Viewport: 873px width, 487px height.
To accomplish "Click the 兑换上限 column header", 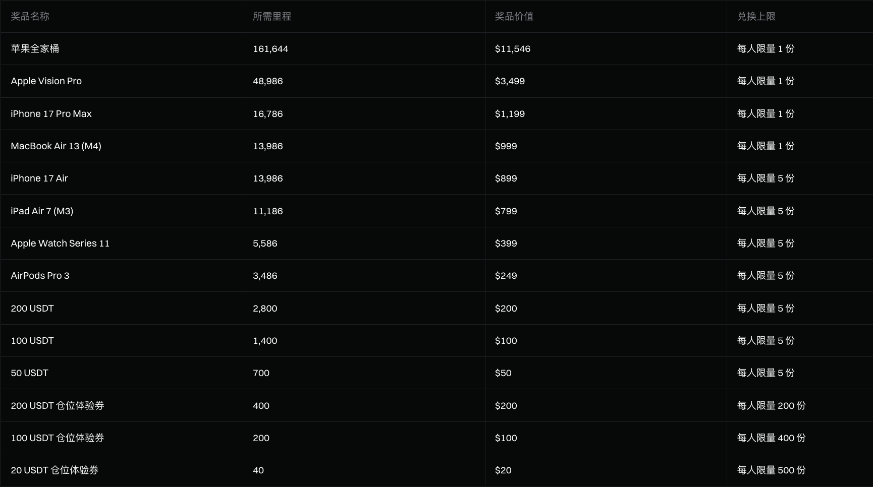I will [x=756, y=17].
